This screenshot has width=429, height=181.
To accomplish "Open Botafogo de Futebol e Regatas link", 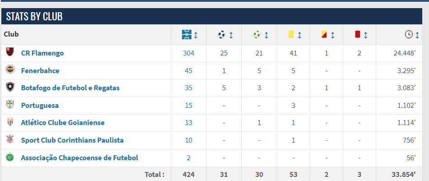I will (70, 88).
